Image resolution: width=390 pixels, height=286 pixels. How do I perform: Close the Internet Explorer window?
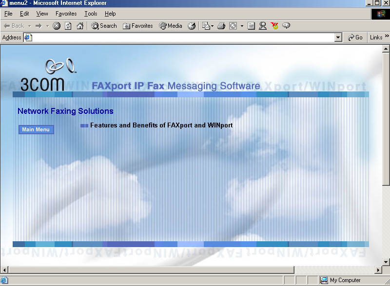click(386, 3)
